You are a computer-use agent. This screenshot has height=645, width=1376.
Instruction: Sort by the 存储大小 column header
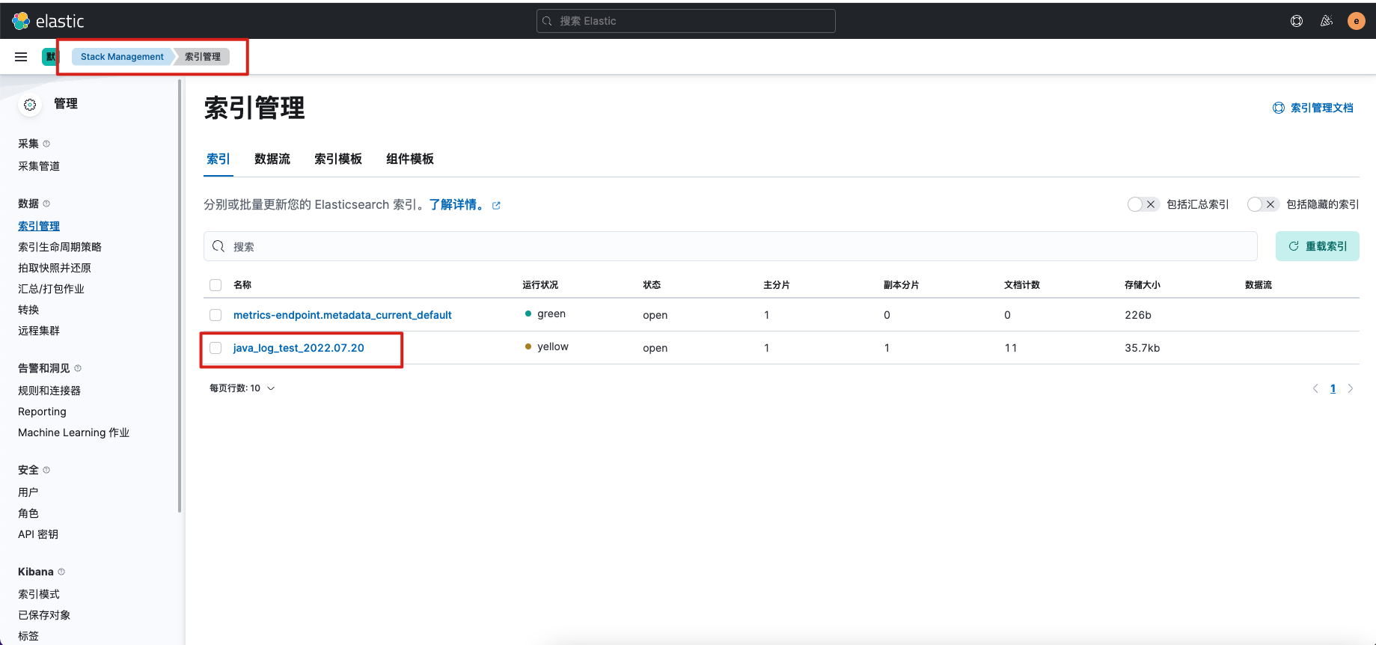click(1143, 285)
